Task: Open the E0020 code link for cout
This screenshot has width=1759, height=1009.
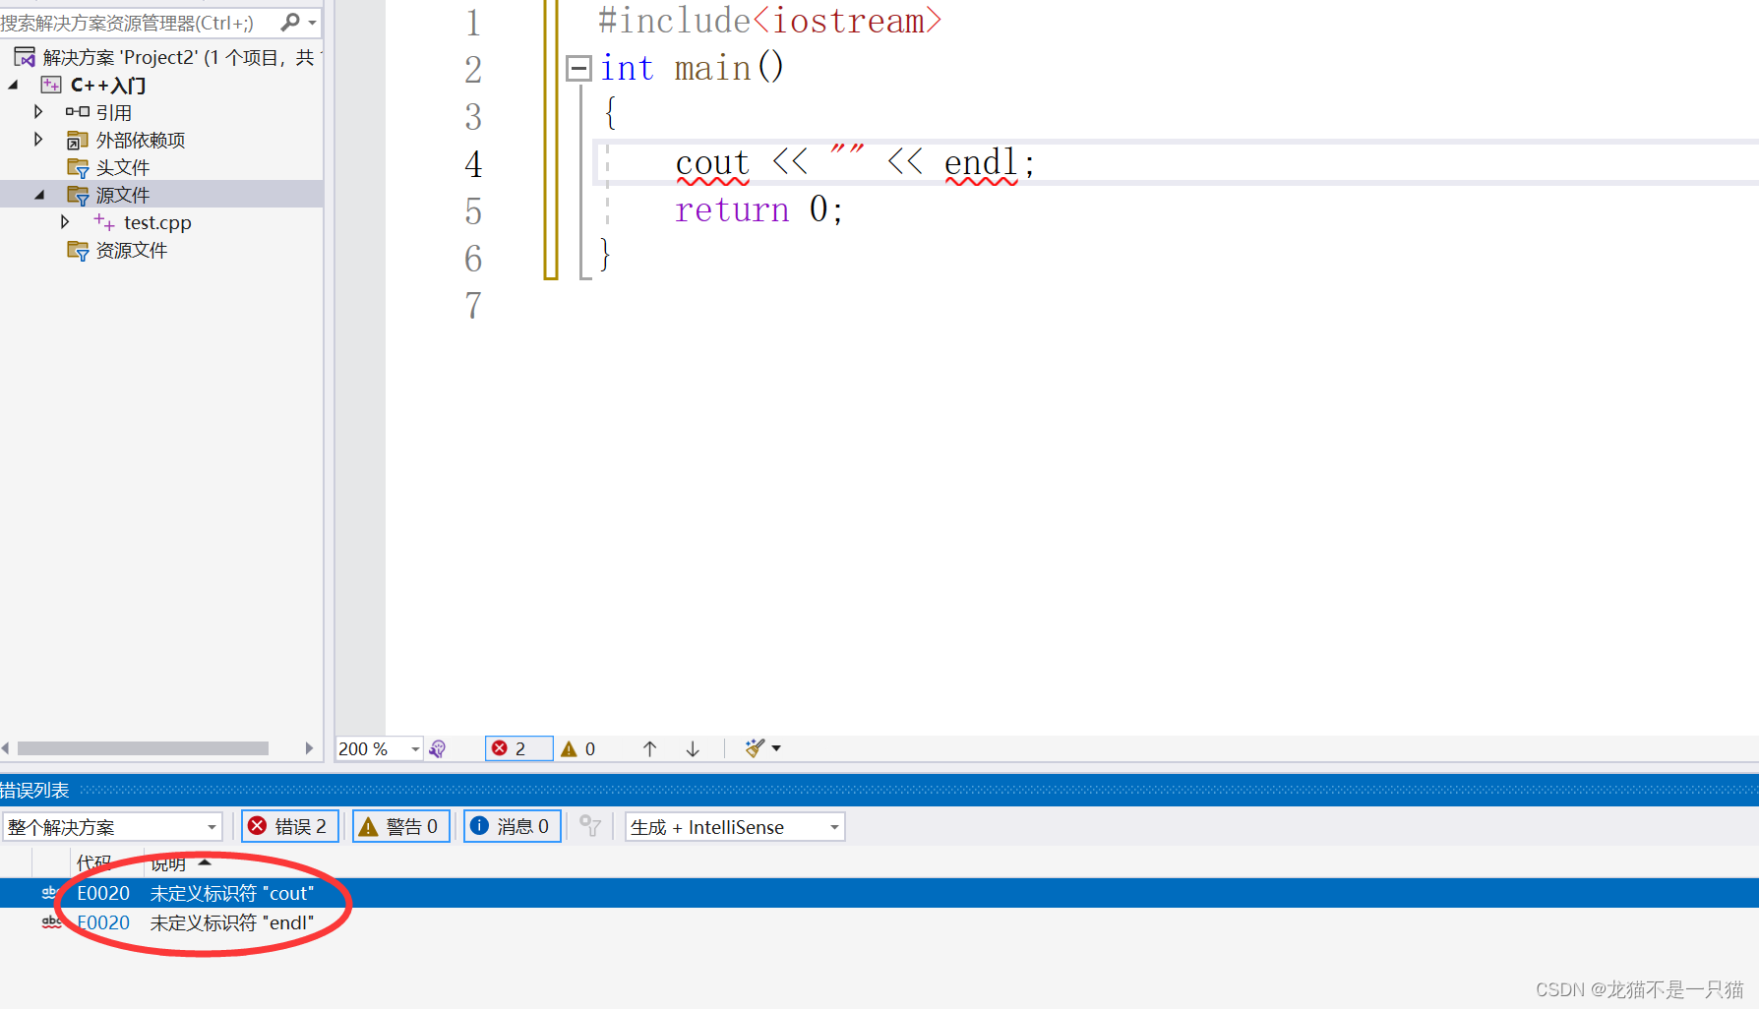Action: pos(103,893)
